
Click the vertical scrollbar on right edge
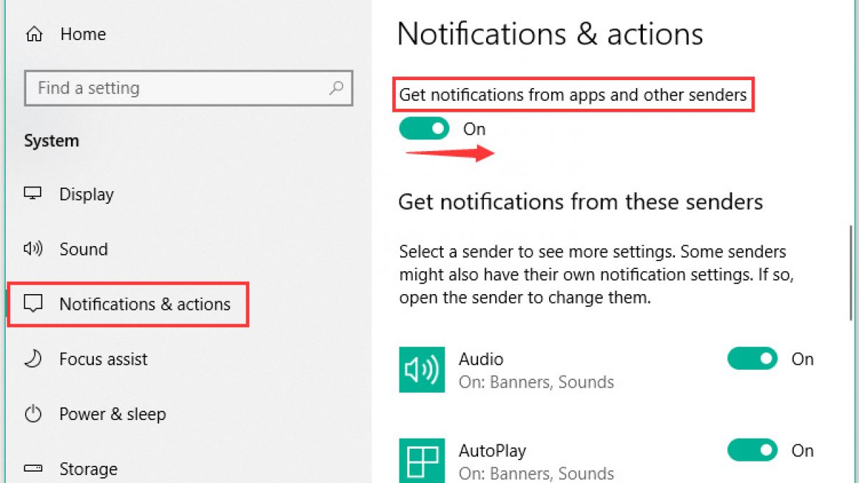(x=851, y=272)
